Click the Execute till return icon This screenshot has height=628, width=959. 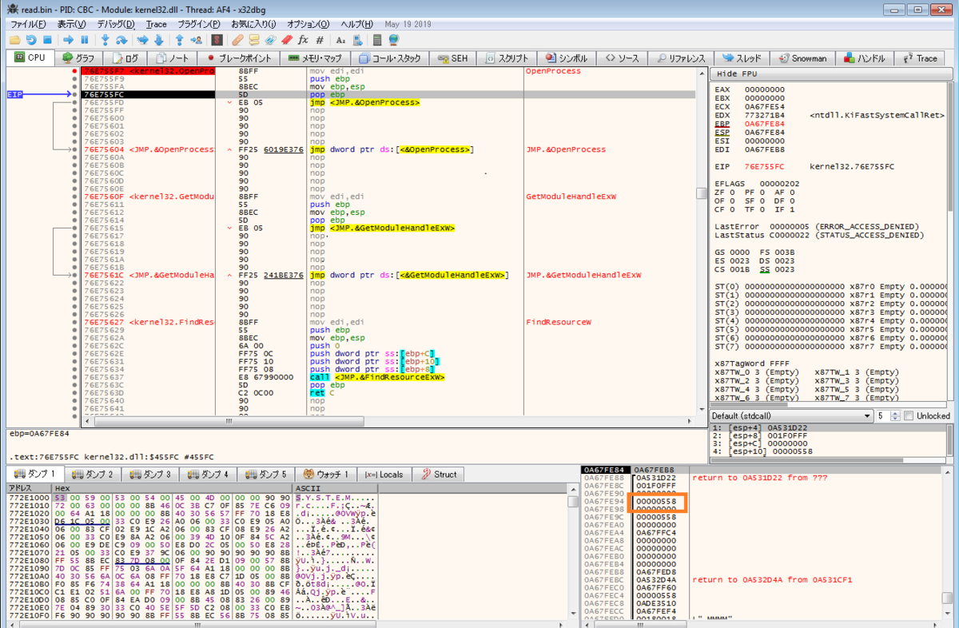(179, 39)
